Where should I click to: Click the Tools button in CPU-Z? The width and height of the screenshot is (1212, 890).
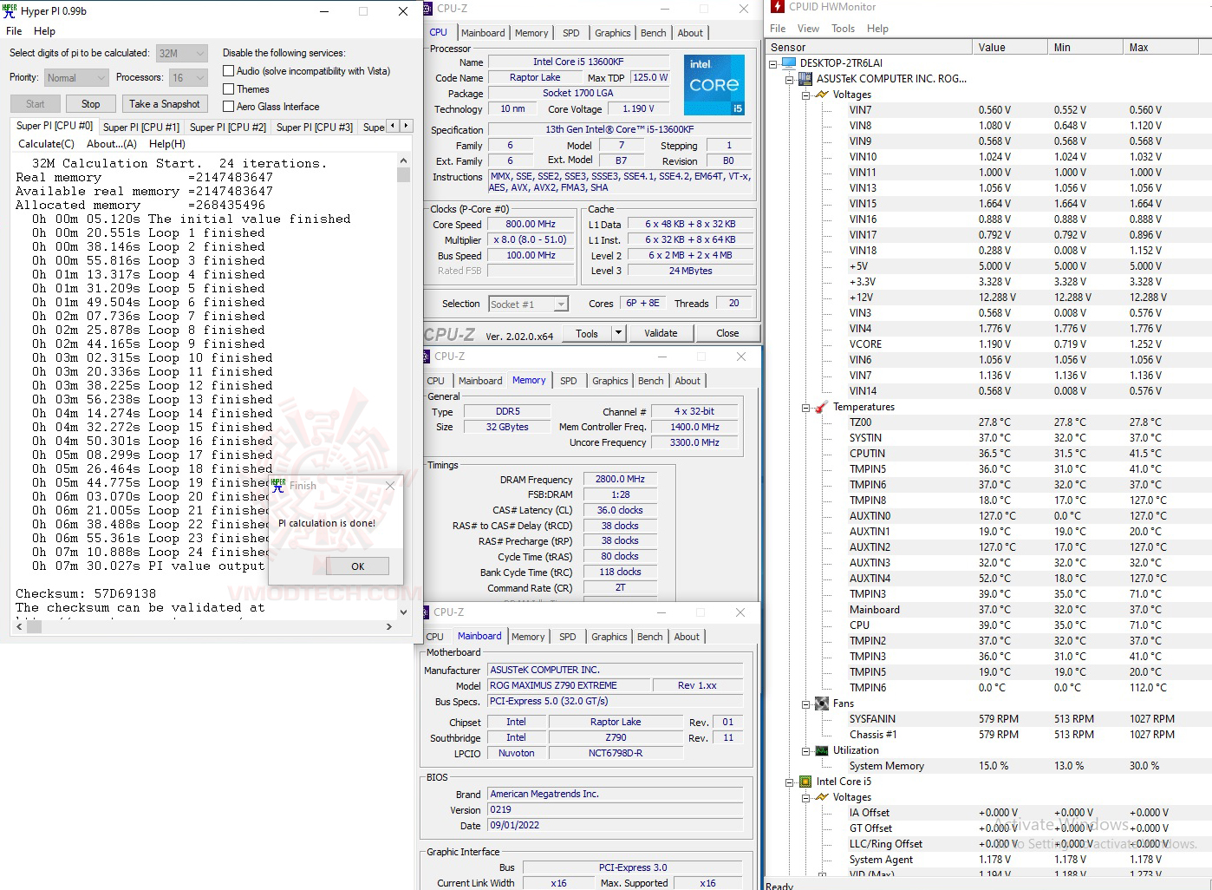tap(587, 333)
